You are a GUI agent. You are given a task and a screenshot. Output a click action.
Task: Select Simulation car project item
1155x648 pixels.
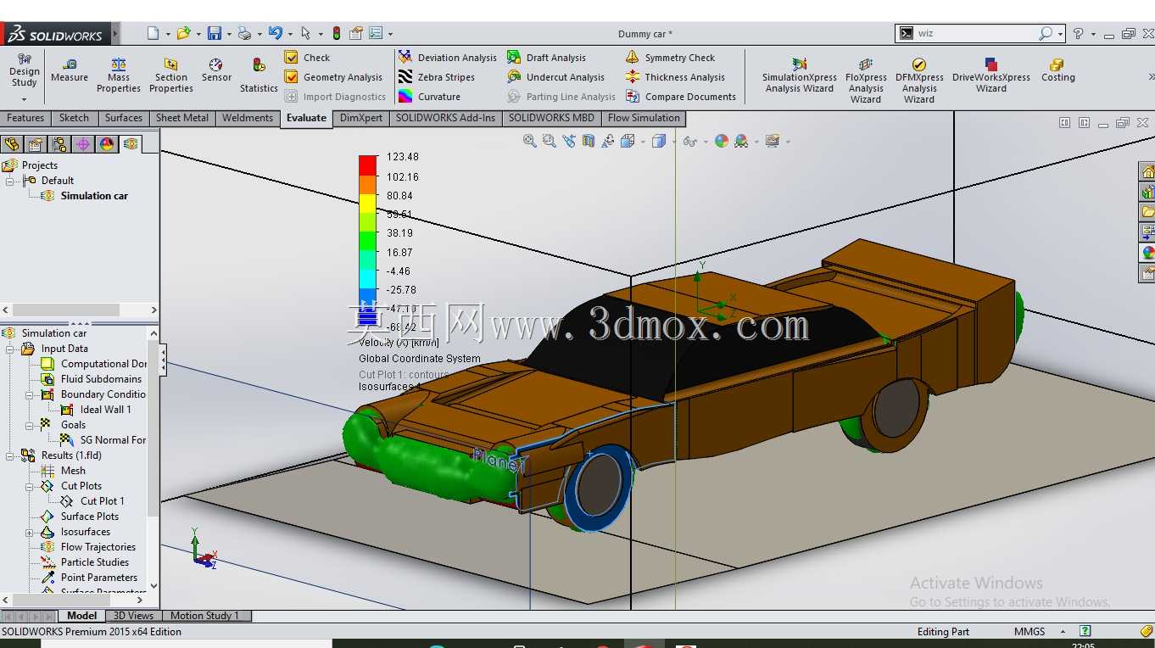coord(85,196)
